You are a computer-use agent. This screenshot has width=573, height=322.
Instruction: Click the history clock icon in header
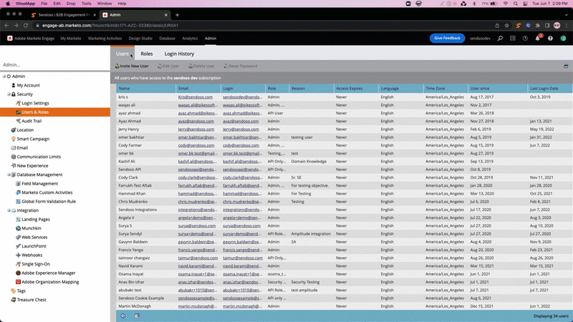pos(525,39)
